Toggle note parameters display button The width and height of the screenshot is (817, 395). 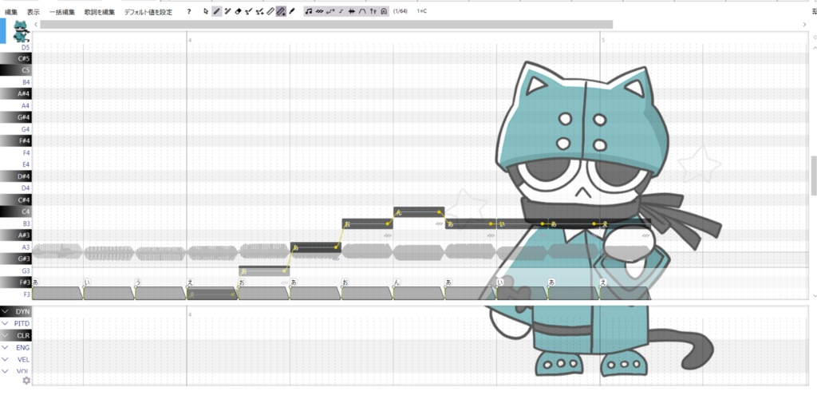coord(373,11)
